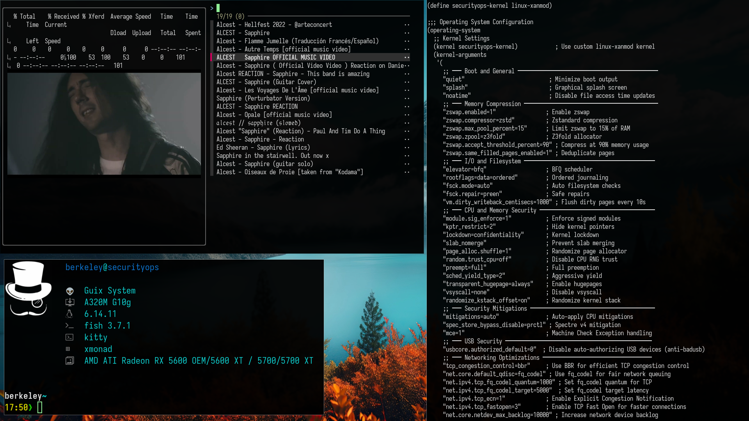The height and width of the screenshot is (421, 749).
Task: Click the top hat mustache logo
Action: coord(28,288)
